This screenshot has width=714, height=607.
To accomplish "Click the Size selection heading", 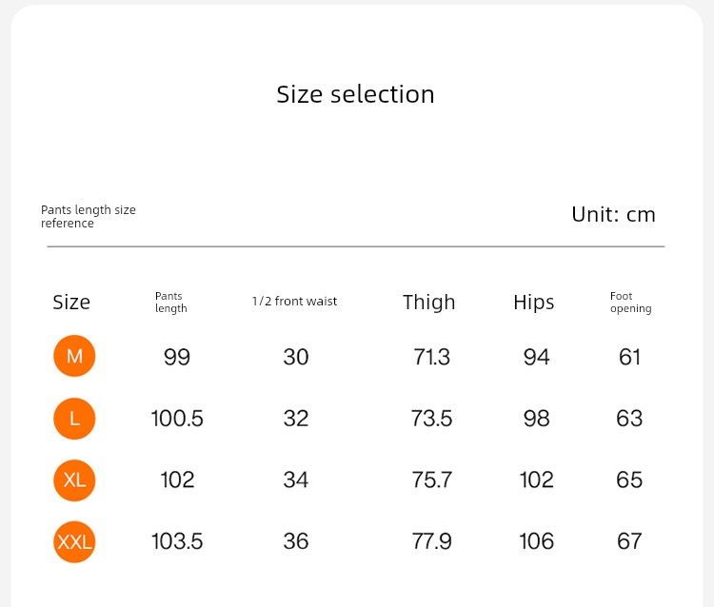I will (355, 94).
